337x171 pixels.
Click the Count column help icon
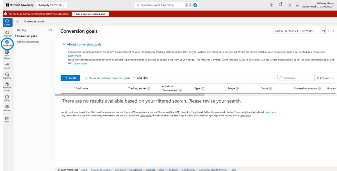point(270,88)
